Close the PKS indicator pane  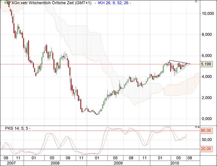pyautogui.click(x=199, y=127)
